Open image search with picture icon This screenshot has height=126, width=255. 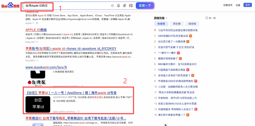(131, 6)
